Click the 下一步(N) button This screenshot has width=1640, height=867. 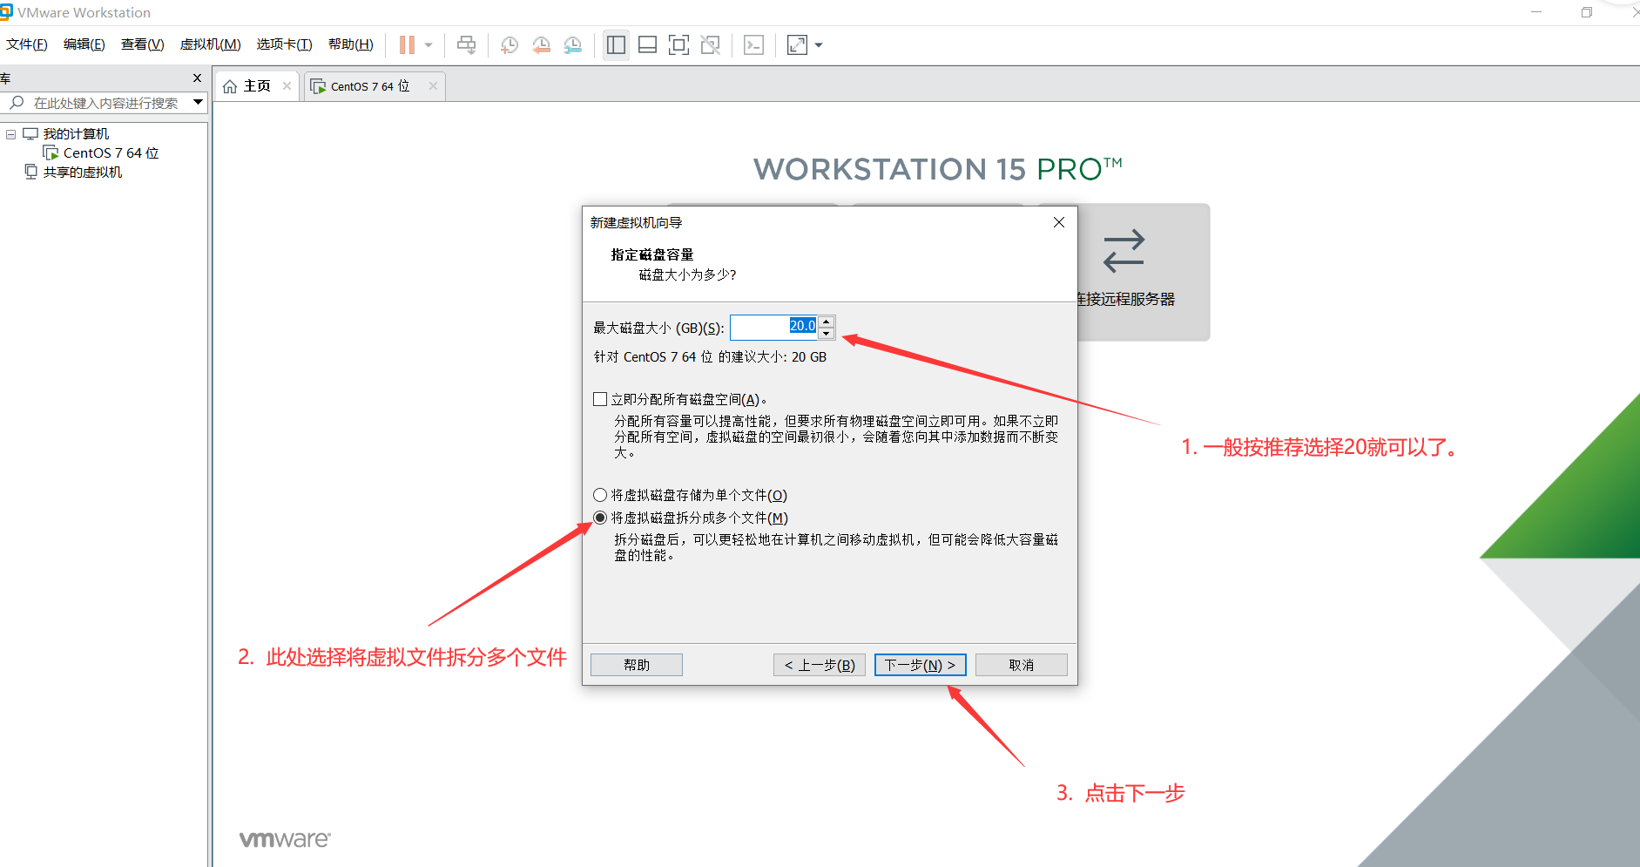tap(920, 664)
